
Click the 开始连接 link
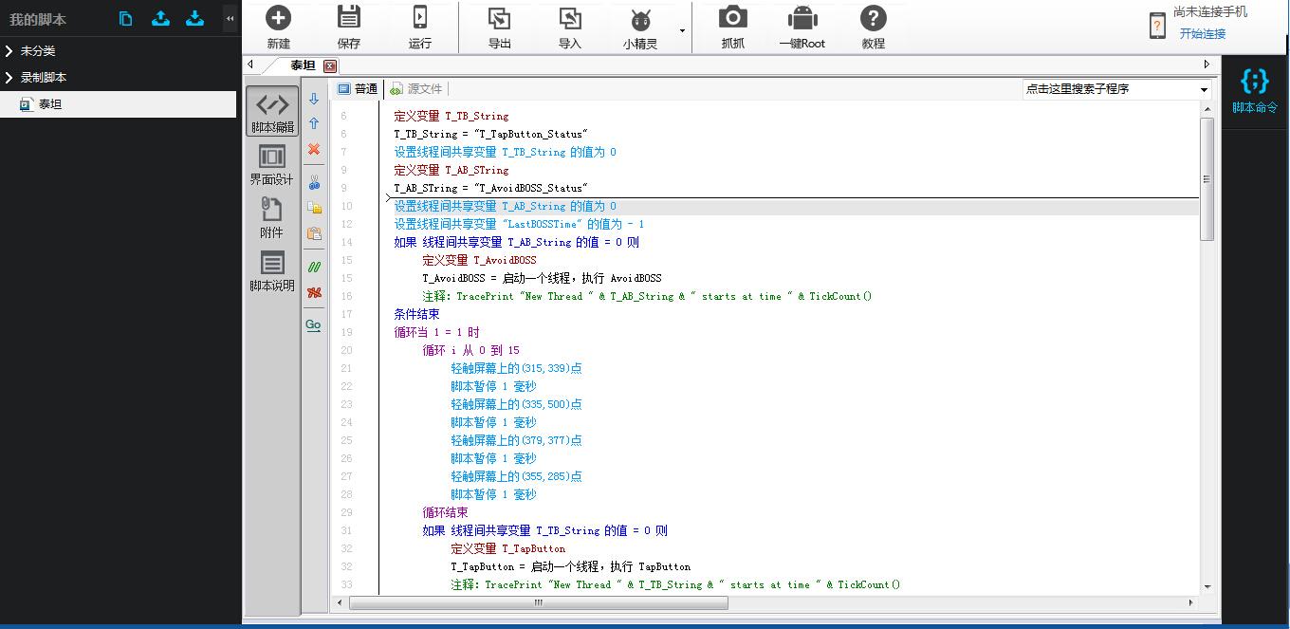[1202, 34]
